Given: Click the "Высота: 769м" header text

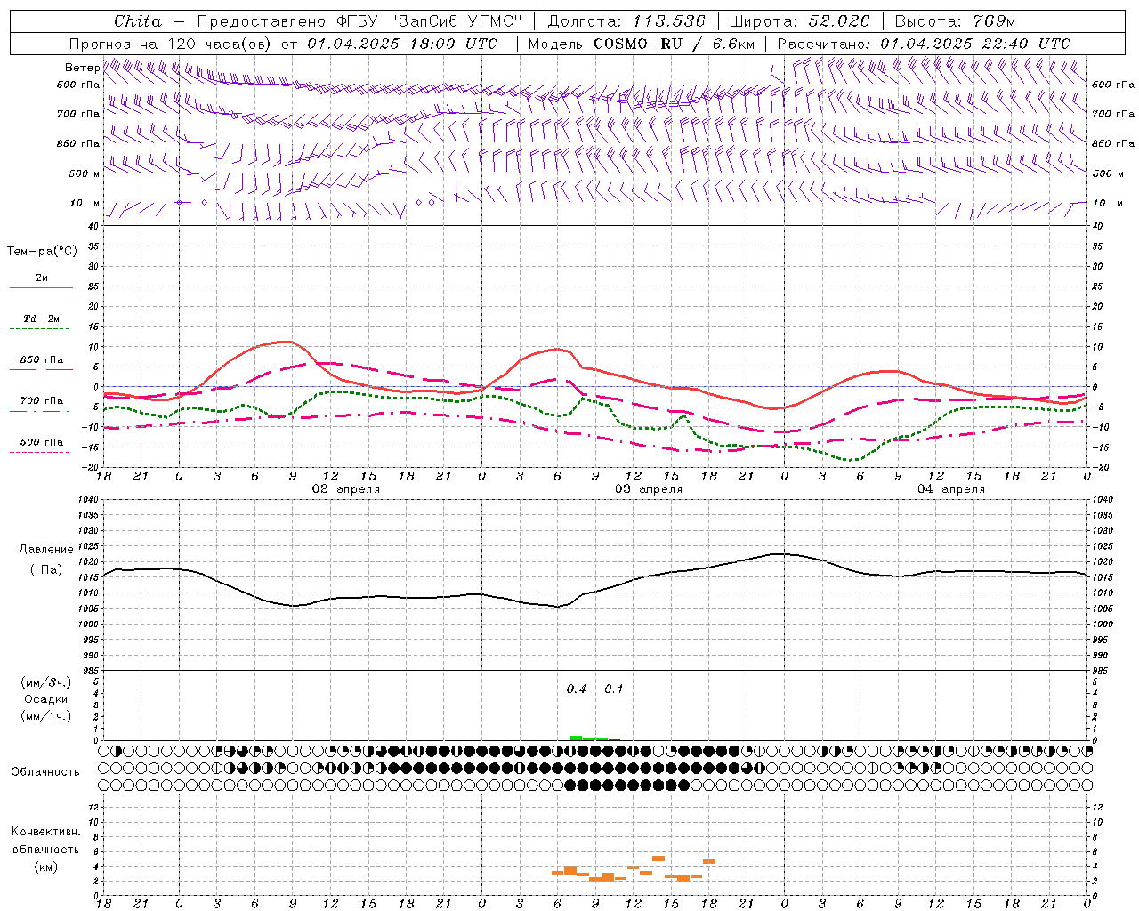Looking at the screenshot, I should [x=955, y=21].
